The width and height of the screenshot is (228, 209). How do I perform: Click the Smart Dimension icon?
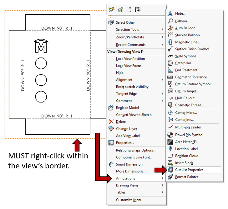click(111, 164)
